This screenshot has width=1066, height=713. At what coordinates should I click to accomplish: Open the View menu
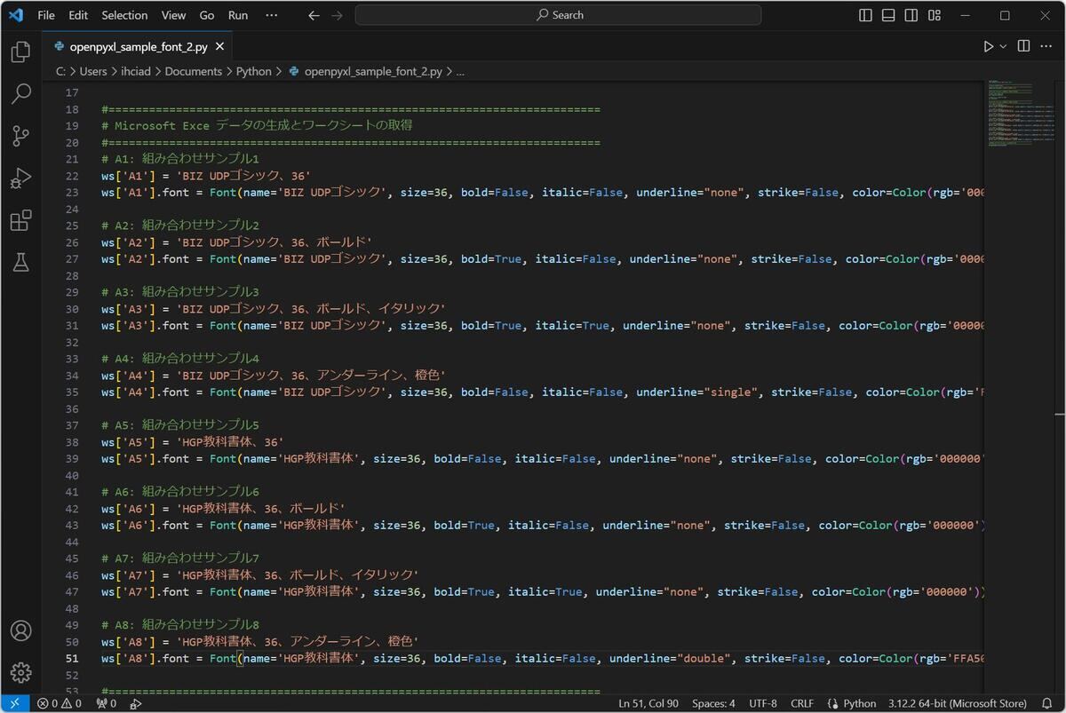173,15
